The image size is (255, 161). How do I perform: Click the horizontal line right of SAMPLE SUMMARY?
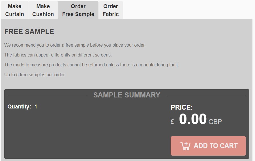pos(207,95)
